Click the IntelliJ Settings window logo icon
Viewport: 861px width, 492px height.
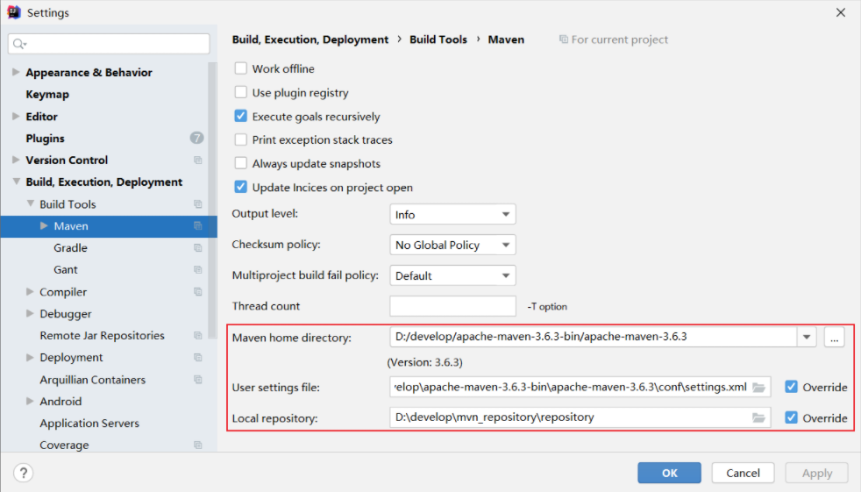click(x=14, y=12)
